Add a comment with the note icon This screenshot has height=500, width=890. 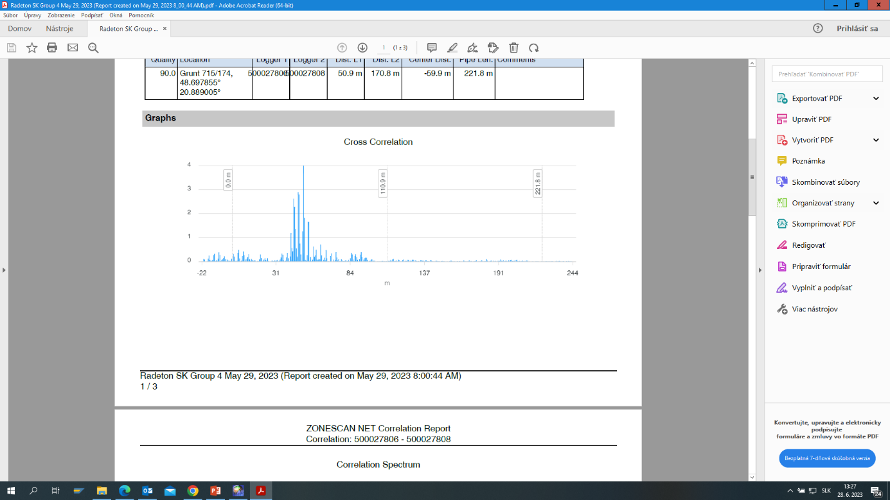432,47
